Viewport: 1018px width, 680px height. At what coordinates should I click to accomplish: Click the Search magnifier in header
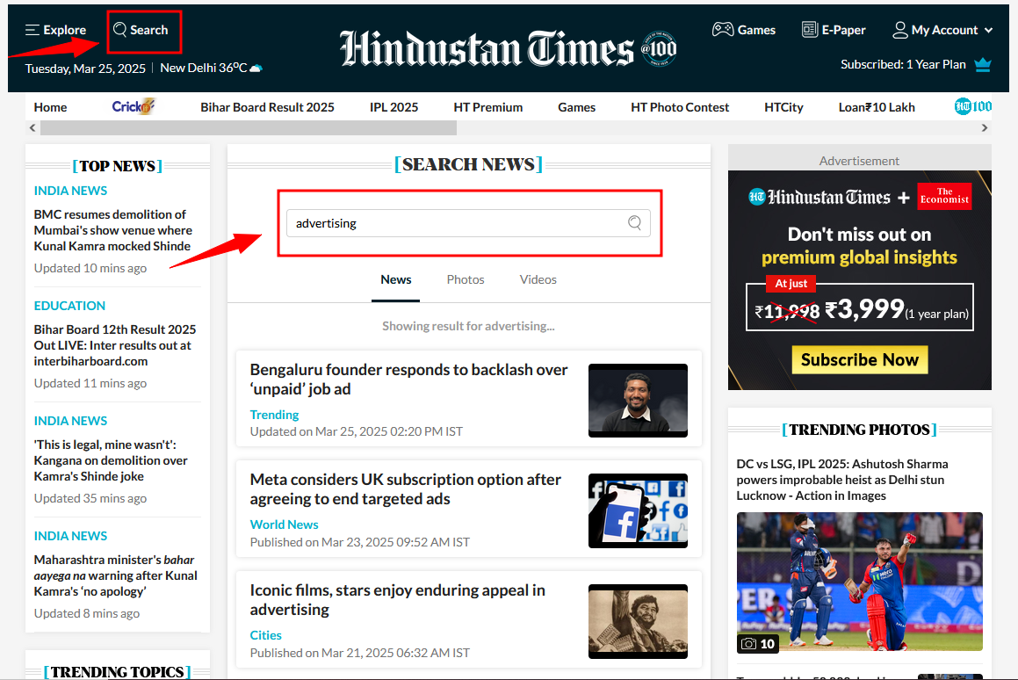tap(120, 30)
